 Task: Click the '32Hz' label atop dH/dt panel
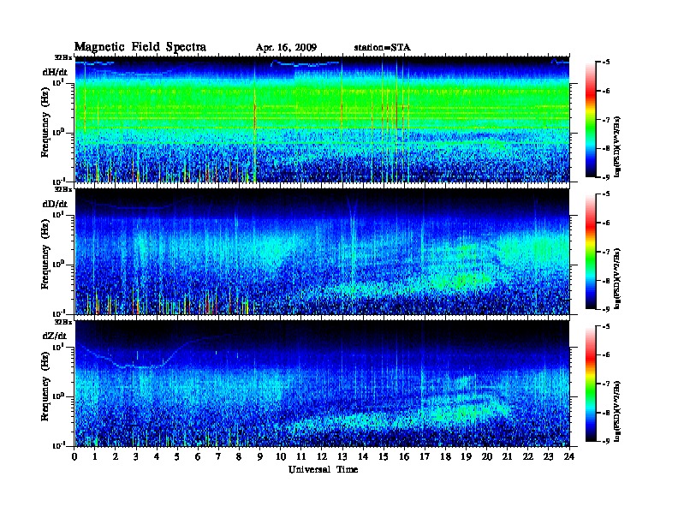(63, 57)
